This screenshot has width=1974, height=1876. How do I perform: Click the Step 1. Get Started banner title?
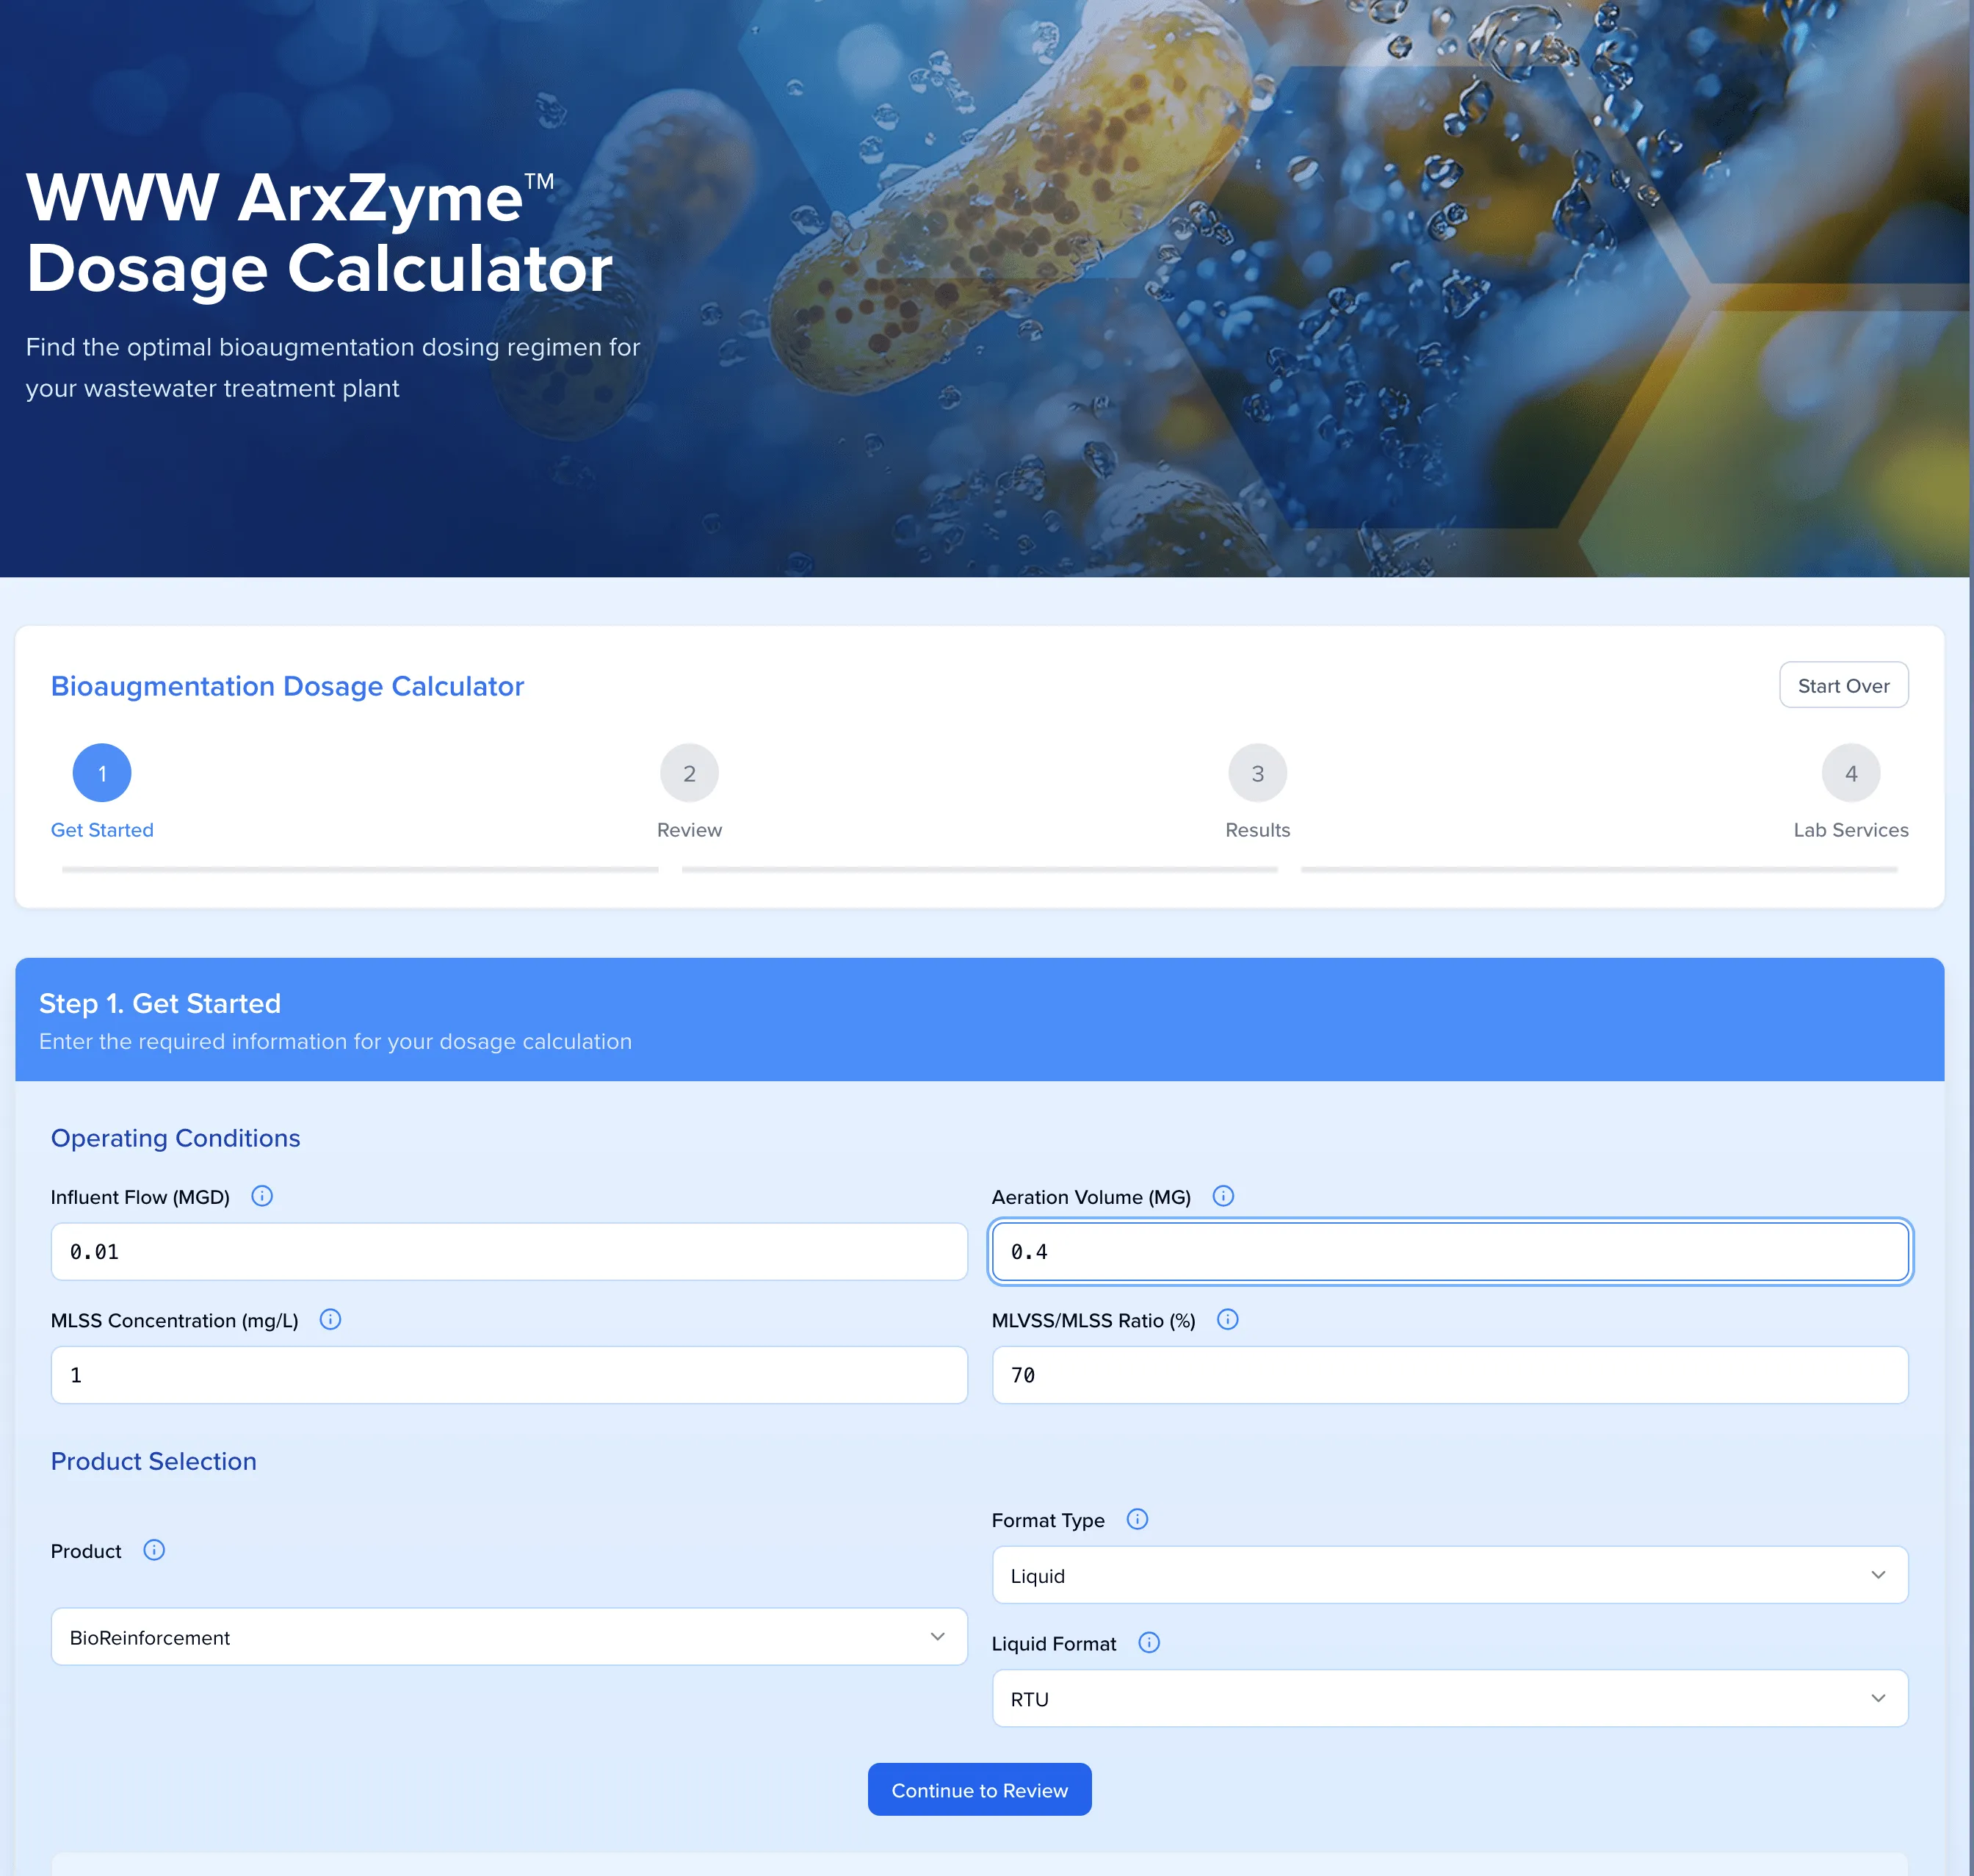160,1003
